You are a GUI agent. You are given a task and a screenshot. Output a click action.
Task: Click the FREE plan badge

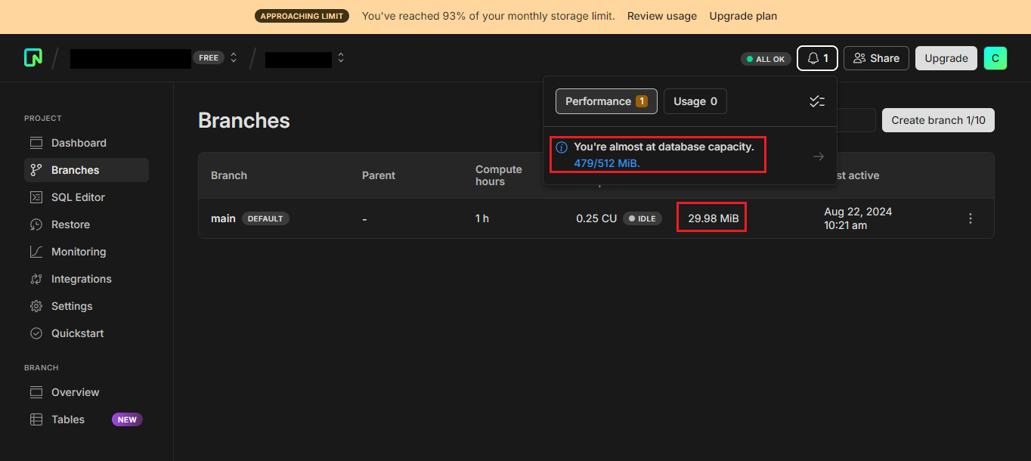(x=209, y=57)
